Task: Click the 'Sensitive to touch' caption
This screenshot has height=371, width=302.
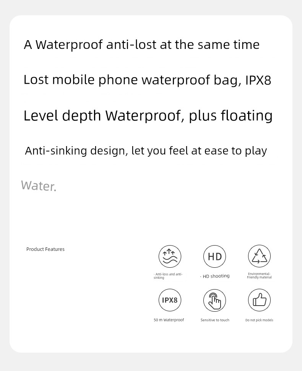Action: point(215,320)
